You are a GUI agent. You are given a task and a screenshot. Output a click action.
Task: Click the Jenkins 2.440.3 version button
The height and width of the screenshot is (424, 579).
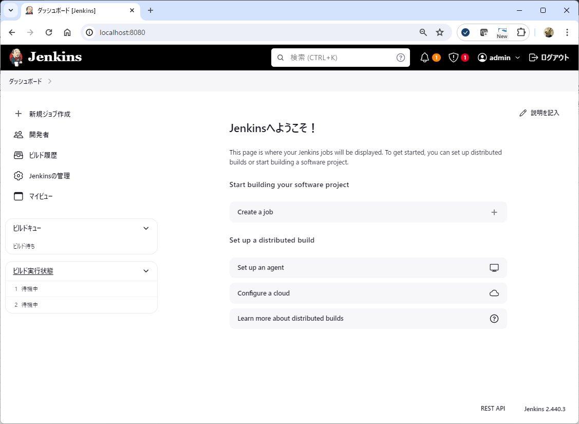pos(545,409)
